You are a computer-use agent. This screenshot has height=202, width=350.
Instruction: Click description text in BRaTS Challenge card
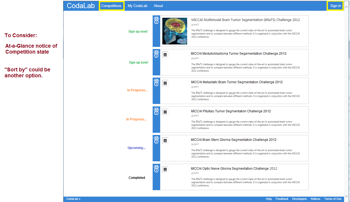(x=246, y=34)
